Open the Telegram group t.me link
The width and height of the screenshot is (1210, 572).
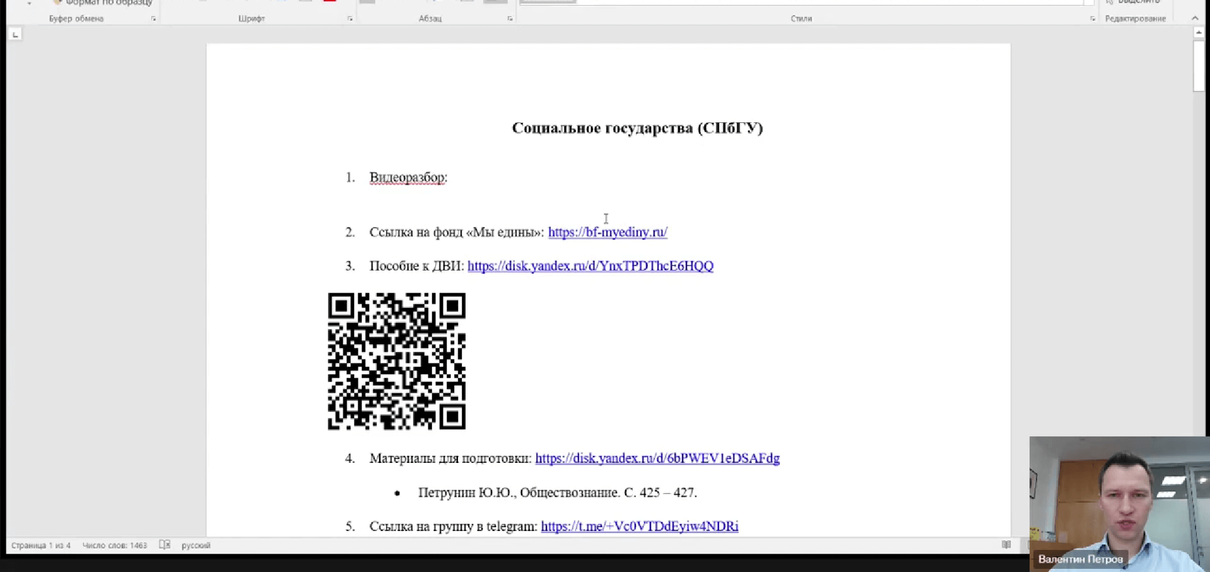tap(640, 527)
